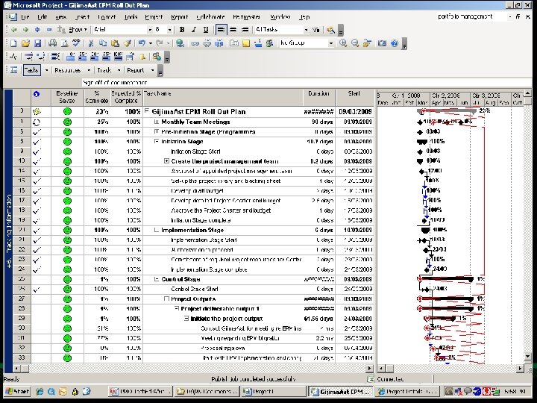Viewport: 537px width, 403px height.
Task: Click the Resources guide button
Action: tap(67, 70)
